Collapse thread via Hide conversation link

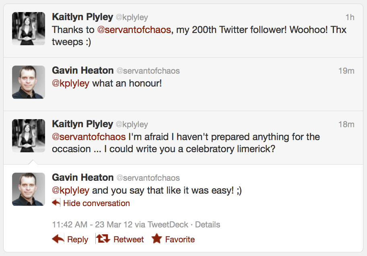(96, 203)
